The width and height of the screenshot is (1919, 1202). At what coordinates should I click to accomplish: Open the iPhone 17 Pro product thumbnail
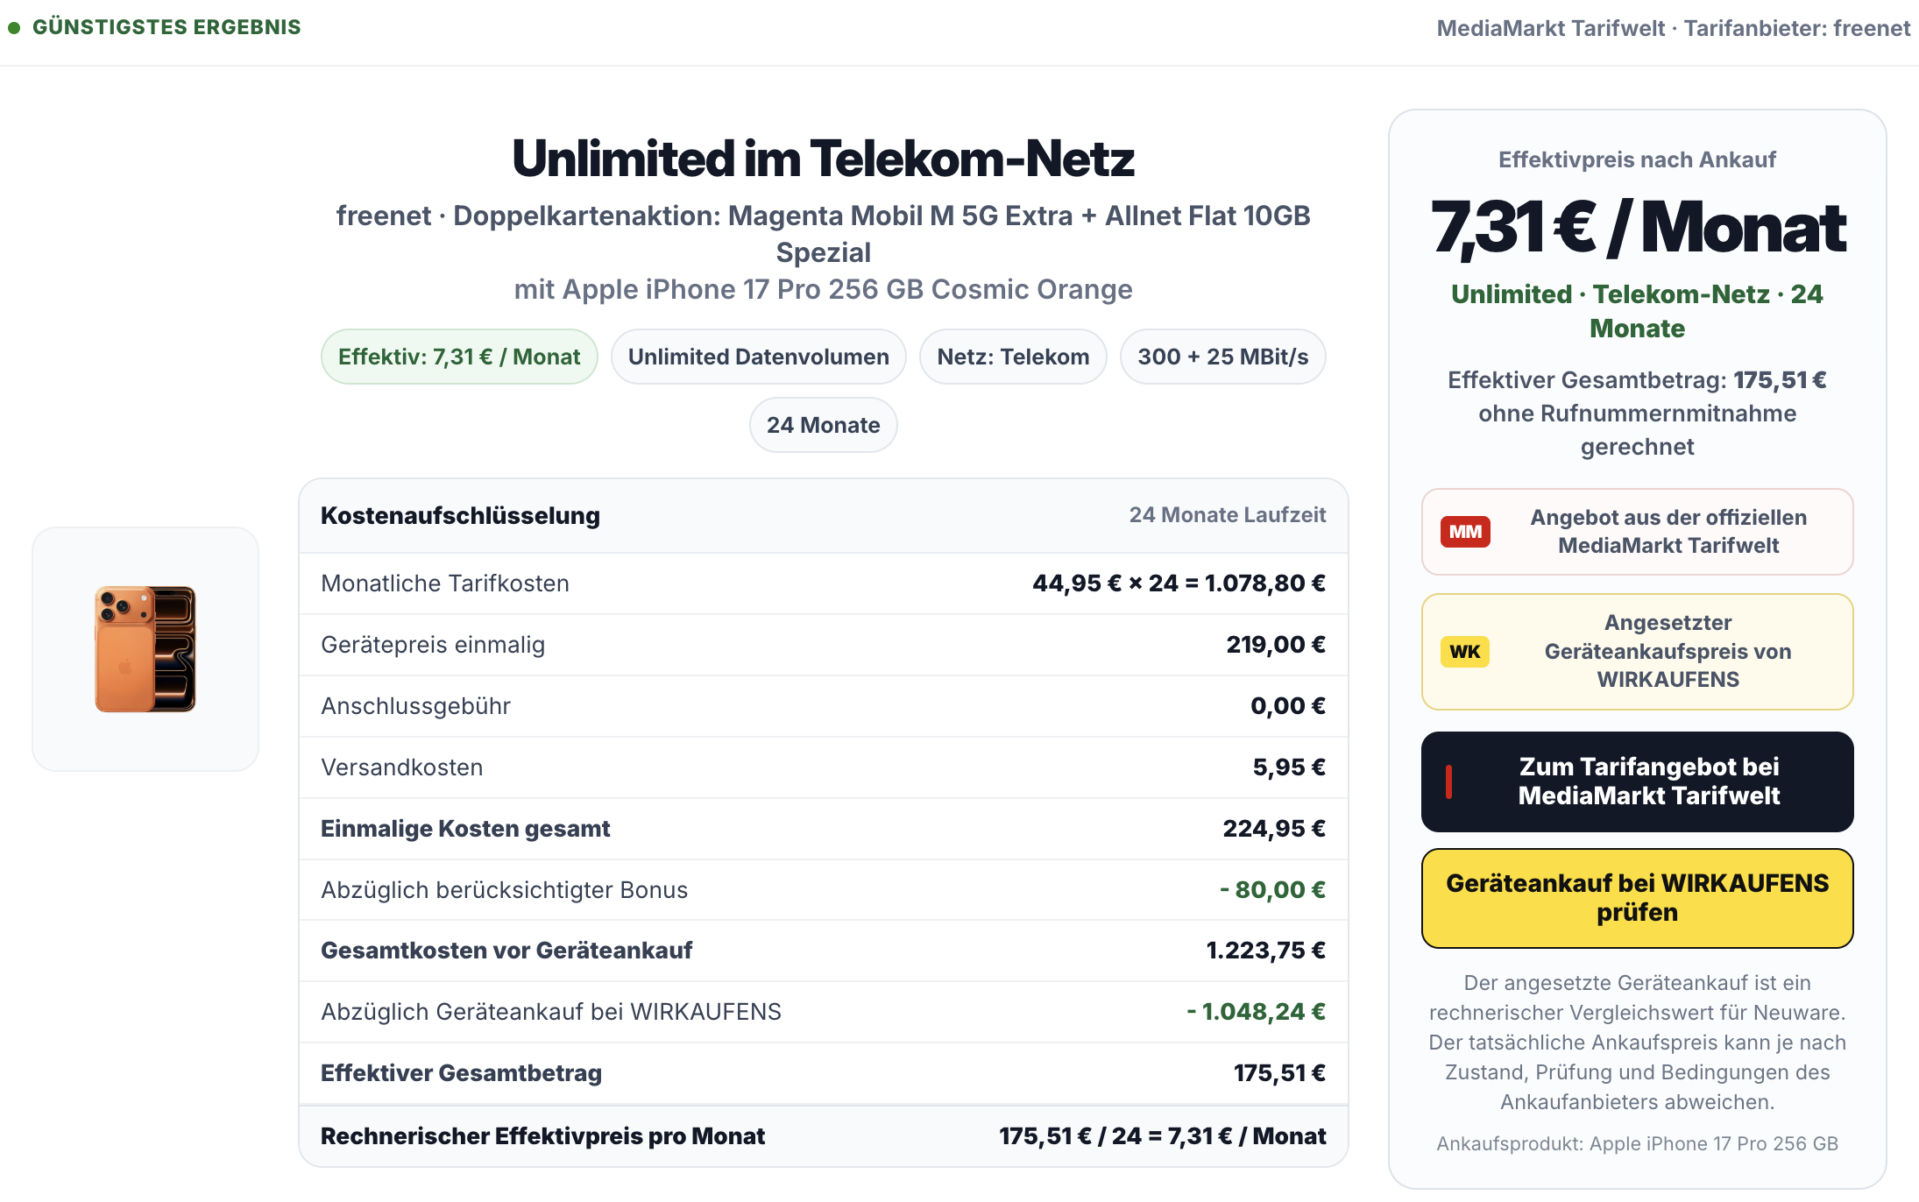point(145,649)
